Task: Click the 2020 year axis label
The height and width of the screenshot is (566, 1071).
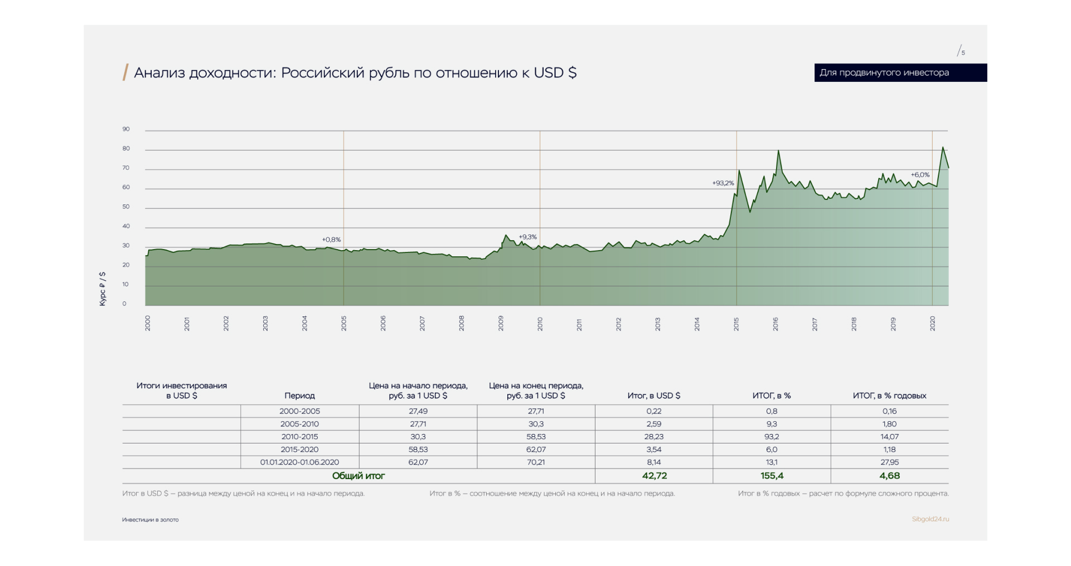Action: 932,324
